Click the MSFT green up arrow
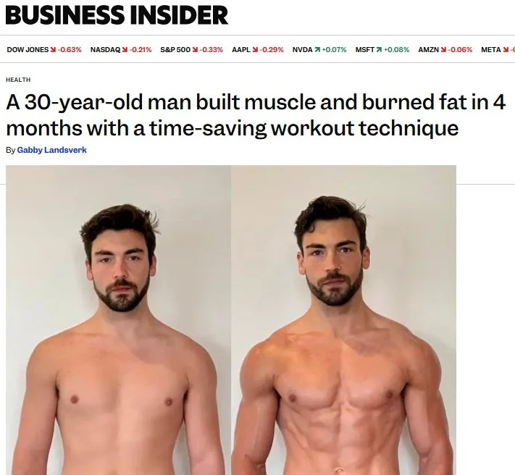515x475 pixels. [380, 49]
